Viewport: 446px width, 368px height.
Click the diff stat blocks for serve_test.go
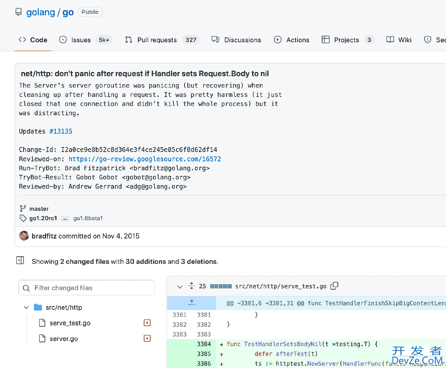(x=221, y=286)
